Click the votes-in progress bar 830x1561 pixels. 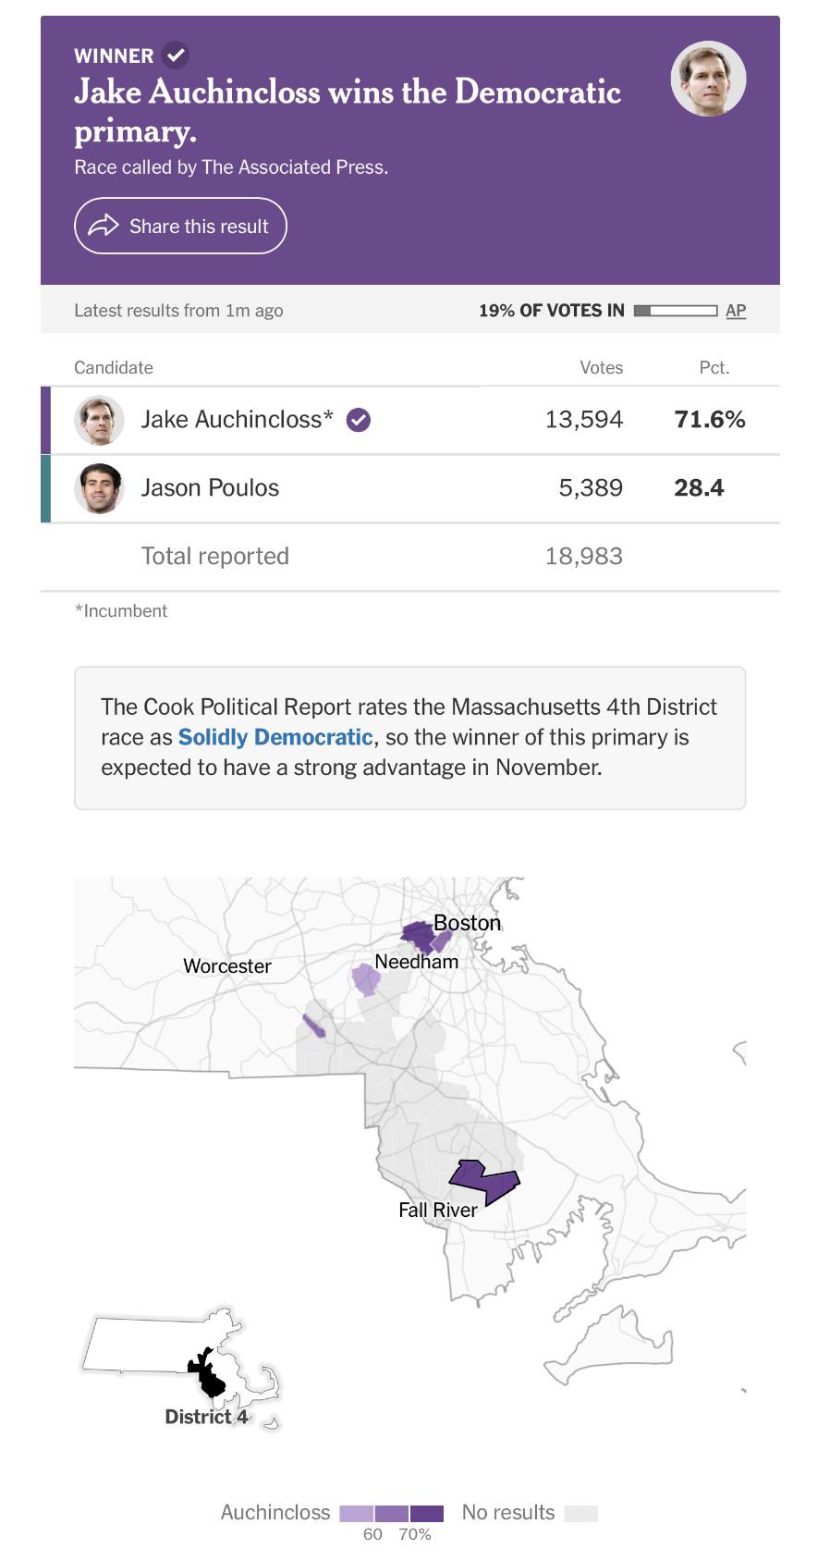[x=676, y=311]
